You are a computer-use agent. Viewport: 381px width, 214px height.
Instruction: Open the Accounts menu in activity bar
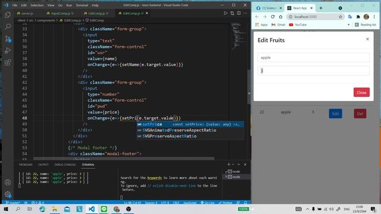pyautogui.click(x=8, y=182)
